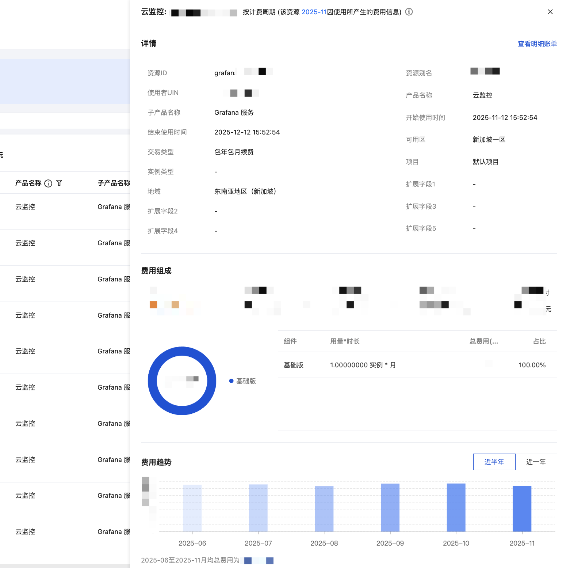Click the 交易类型 field label
The height and width of the screenshot is (568, 566).
[160, 152]
